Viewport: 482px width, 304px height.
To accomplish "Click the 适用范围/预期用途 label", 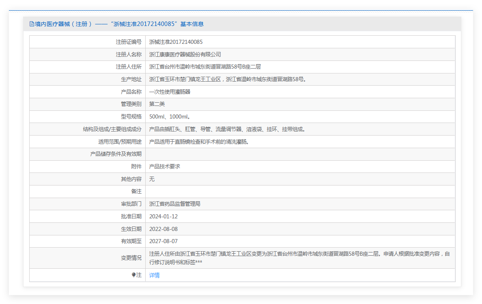I will pos(120,142).
